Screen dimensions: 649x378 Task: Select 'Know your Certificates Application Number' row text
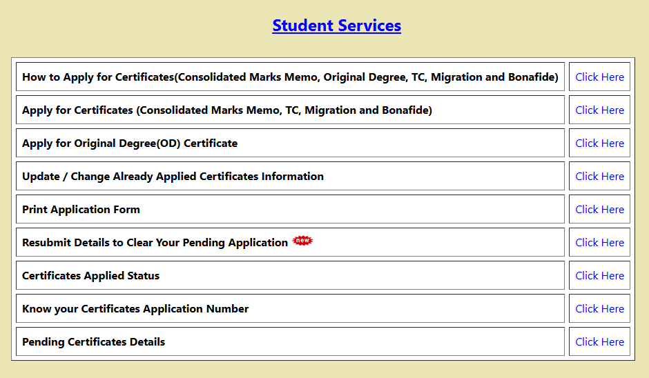(x=135, y=309)
